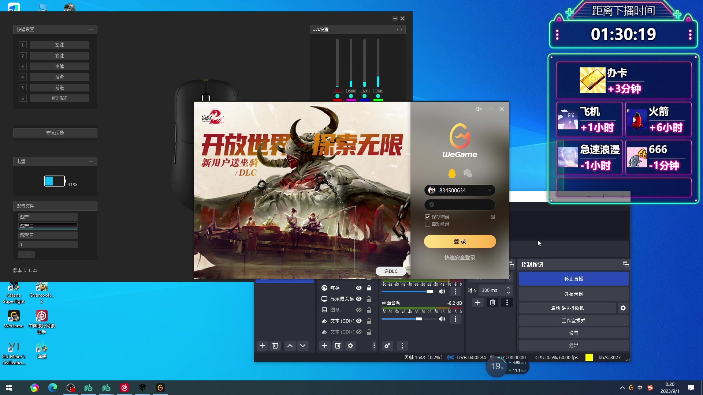
Task: Click the 登录 button
Action: (460, 241)
